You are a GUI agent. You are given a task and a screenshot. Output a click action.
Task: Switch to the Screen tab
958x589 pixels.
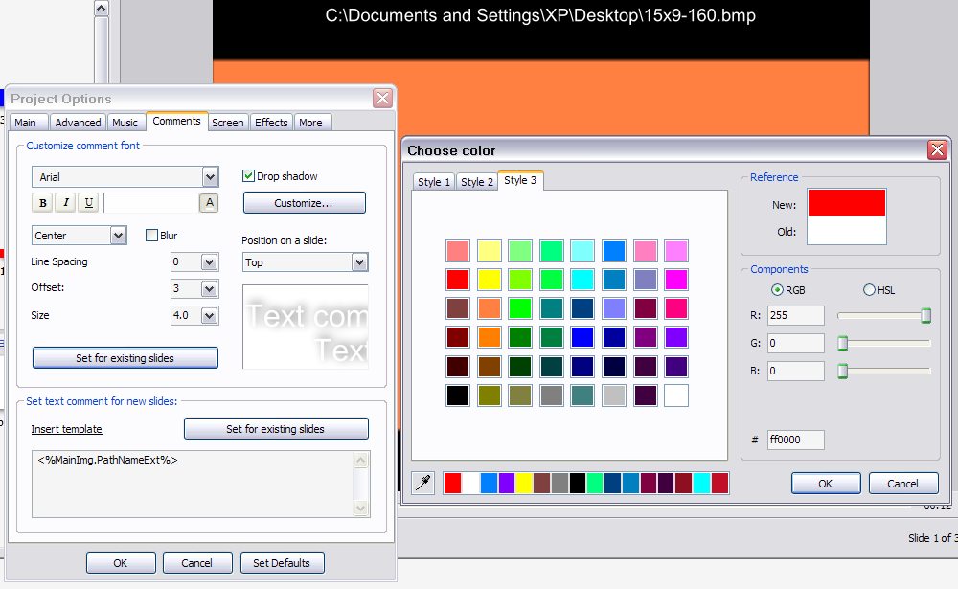(227, 123)
